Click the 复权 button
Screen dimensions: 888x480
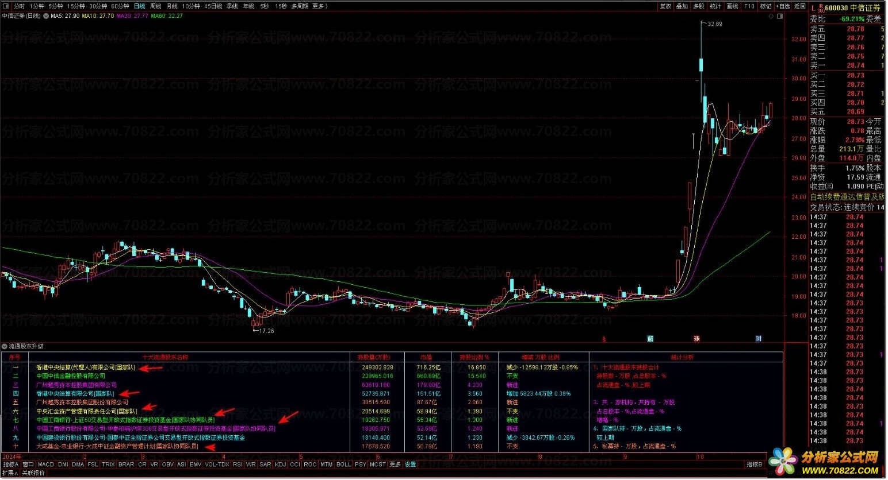(665, 6)
